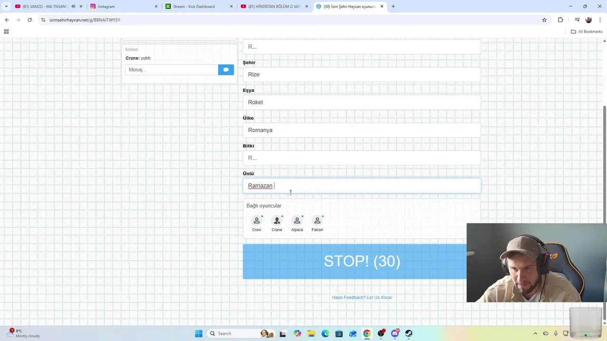
Task: Send the chat message with the blue button
Action: click(226, 70)
